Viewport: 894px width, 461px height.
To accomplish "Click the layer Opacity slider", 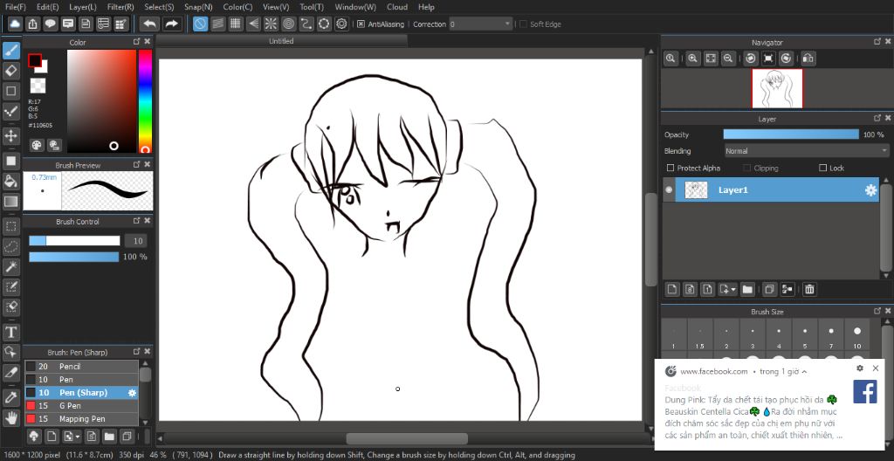I will click(x=791, y=134).
